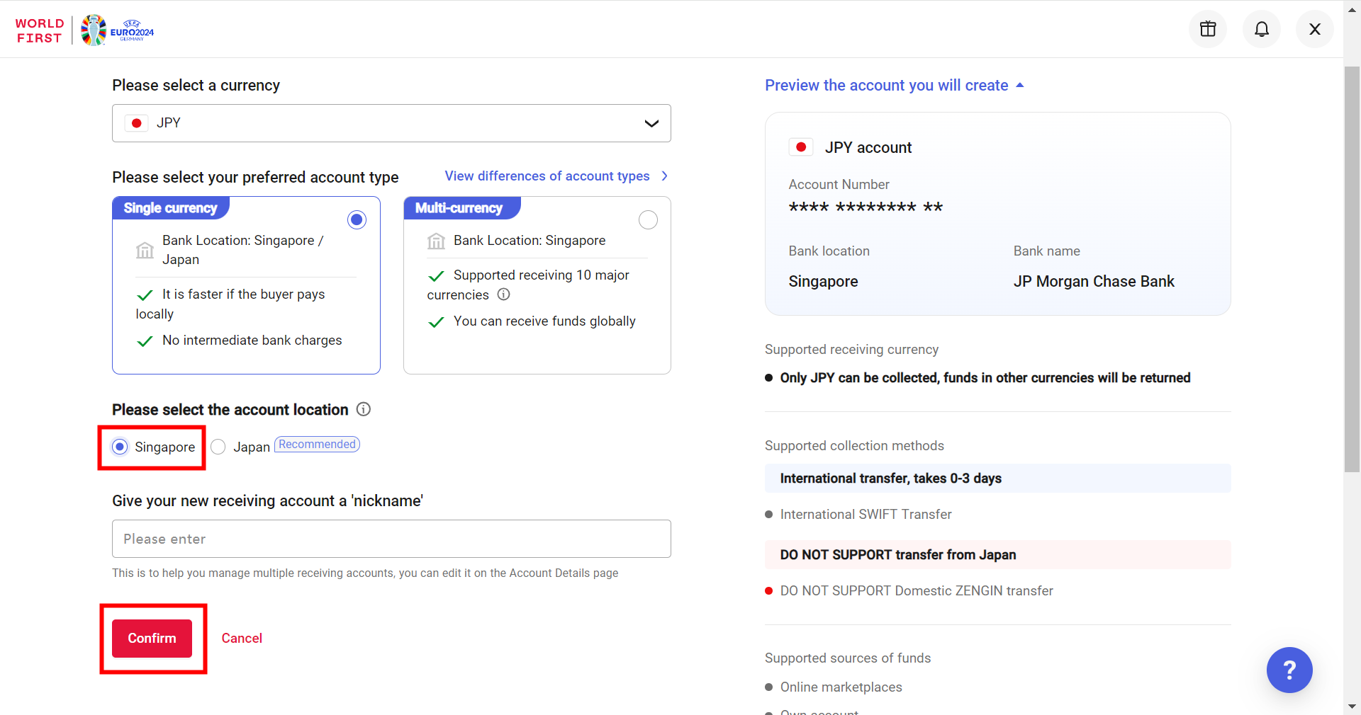1361x715 pixels.
Task: Click the account nickname input field
Action: tap(391, 539)
